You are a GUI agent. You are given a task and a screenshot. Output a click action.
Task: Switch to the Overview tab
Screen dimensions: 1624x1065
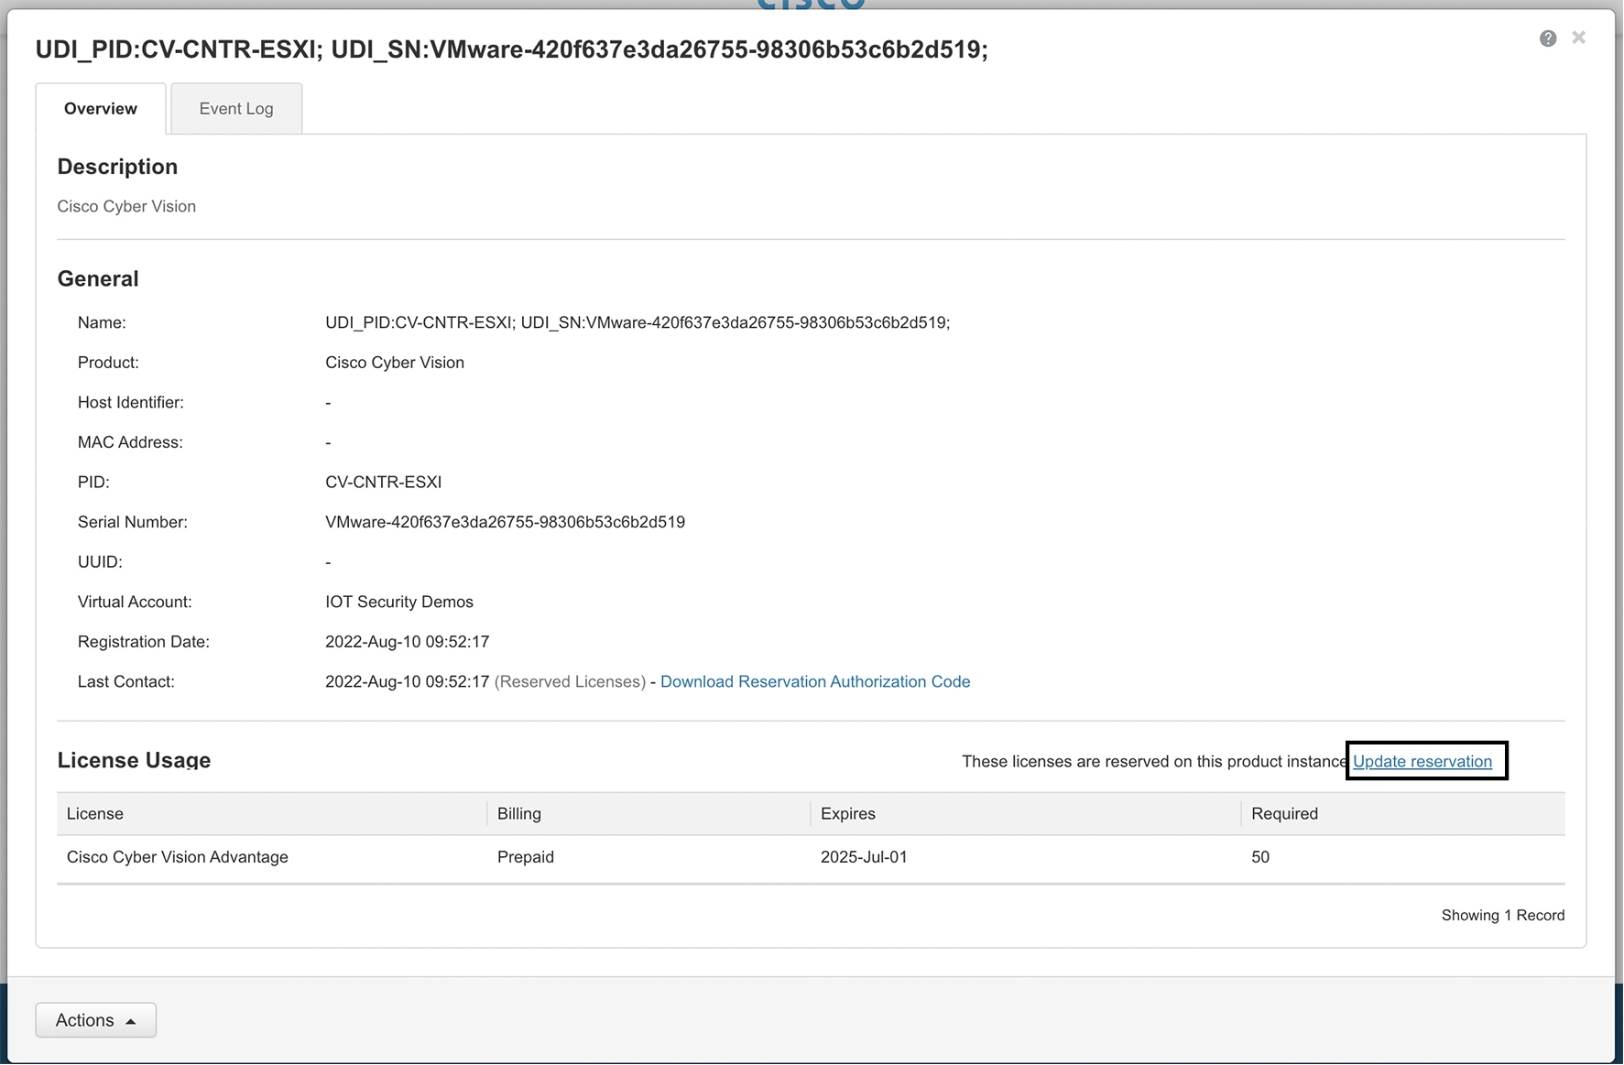(x=101, y=109)
